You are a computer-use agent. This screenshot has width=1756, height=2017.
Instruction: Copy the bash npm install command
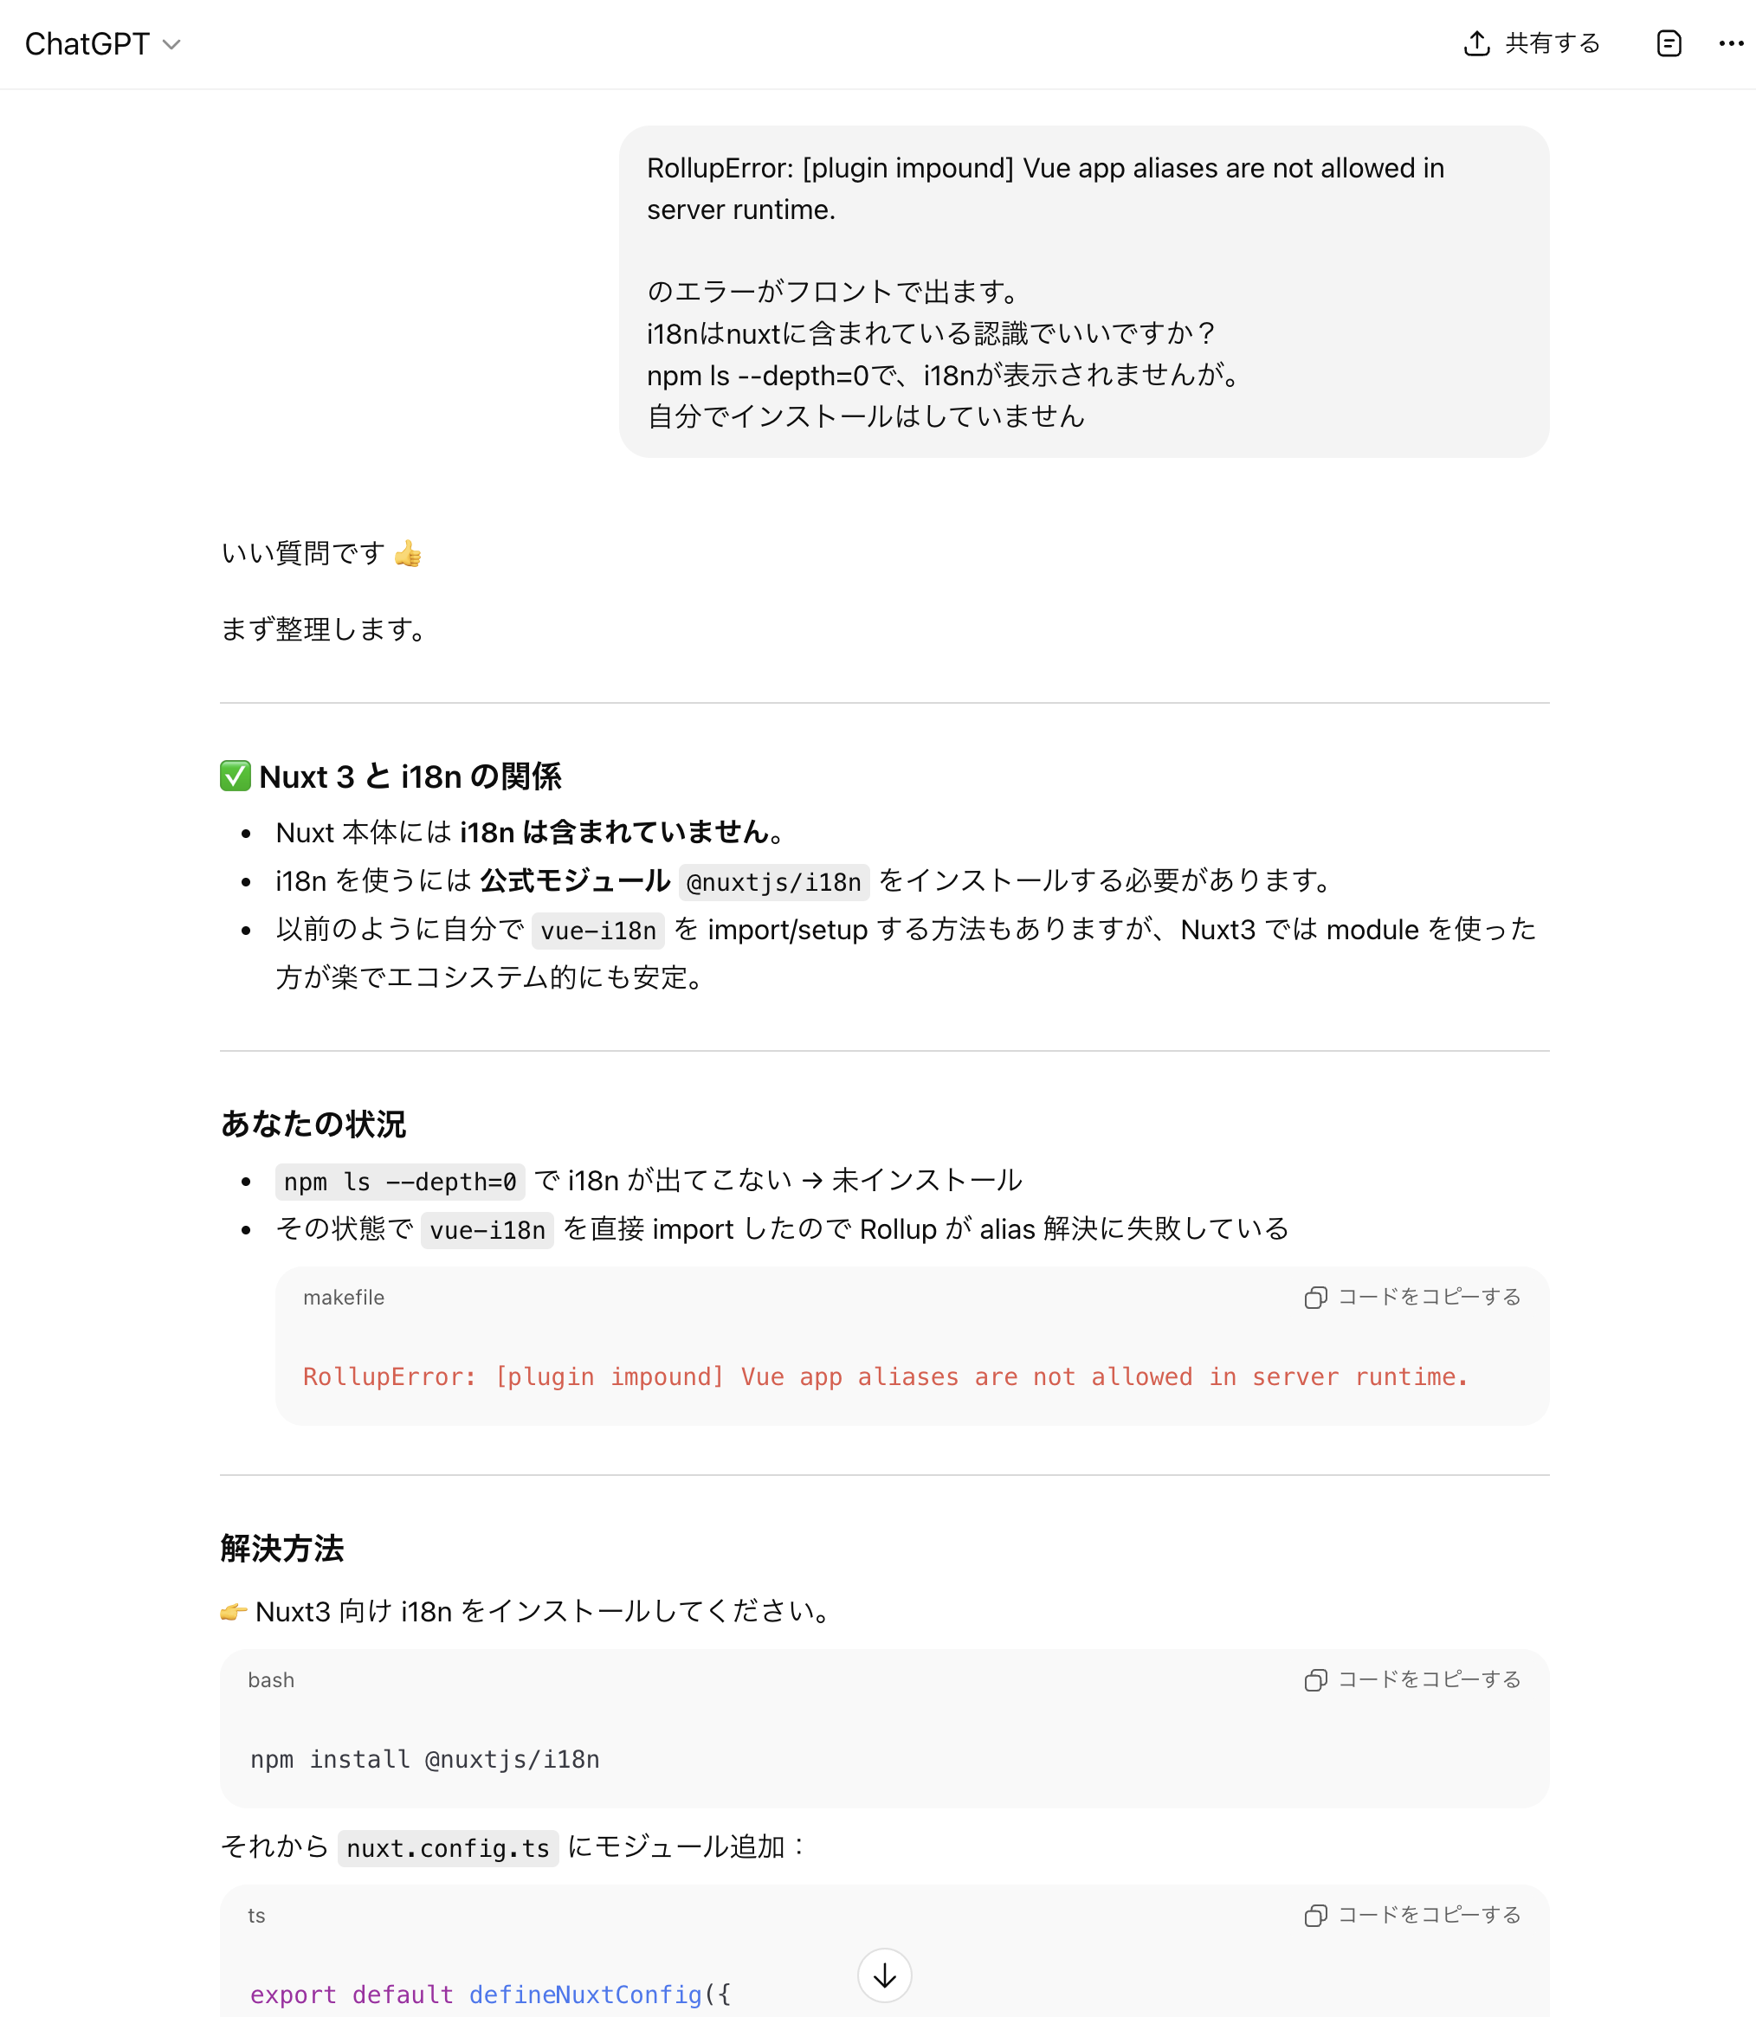[x=1411, y=1679]
